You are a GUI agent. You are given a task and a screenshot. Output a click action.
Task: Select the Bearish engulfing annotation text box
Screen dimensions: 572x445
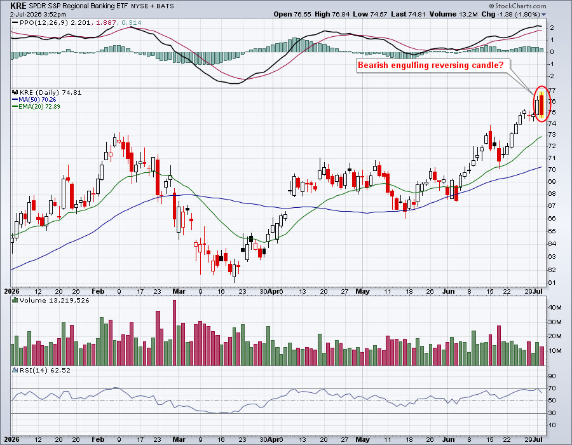click(430, 65)
